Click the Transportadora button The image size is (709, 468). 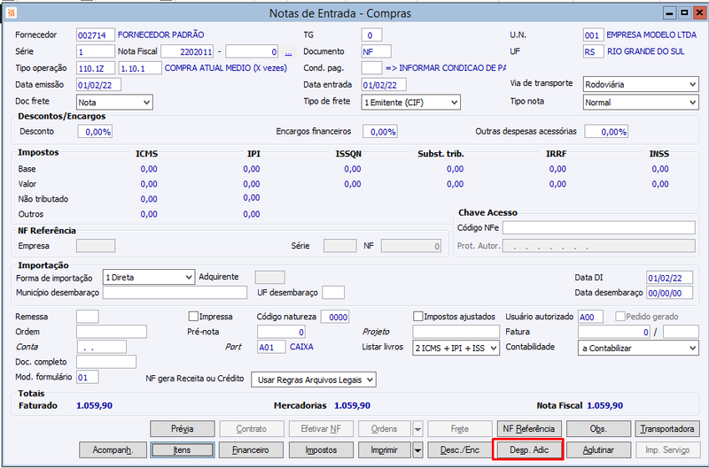tap(667, 429)
